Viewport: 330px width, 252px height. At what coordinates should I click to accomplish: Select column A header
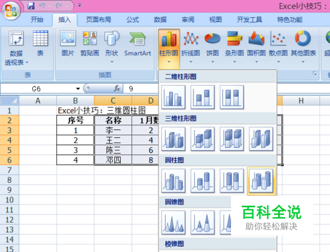(38, 101)
